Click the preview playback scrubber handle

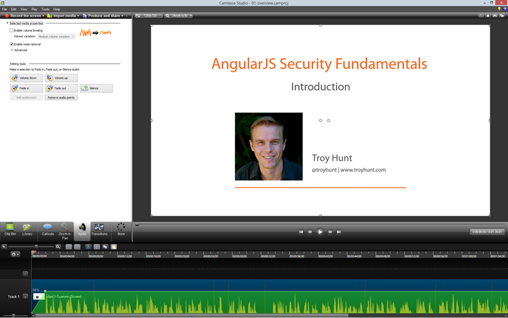click(137, 225)
